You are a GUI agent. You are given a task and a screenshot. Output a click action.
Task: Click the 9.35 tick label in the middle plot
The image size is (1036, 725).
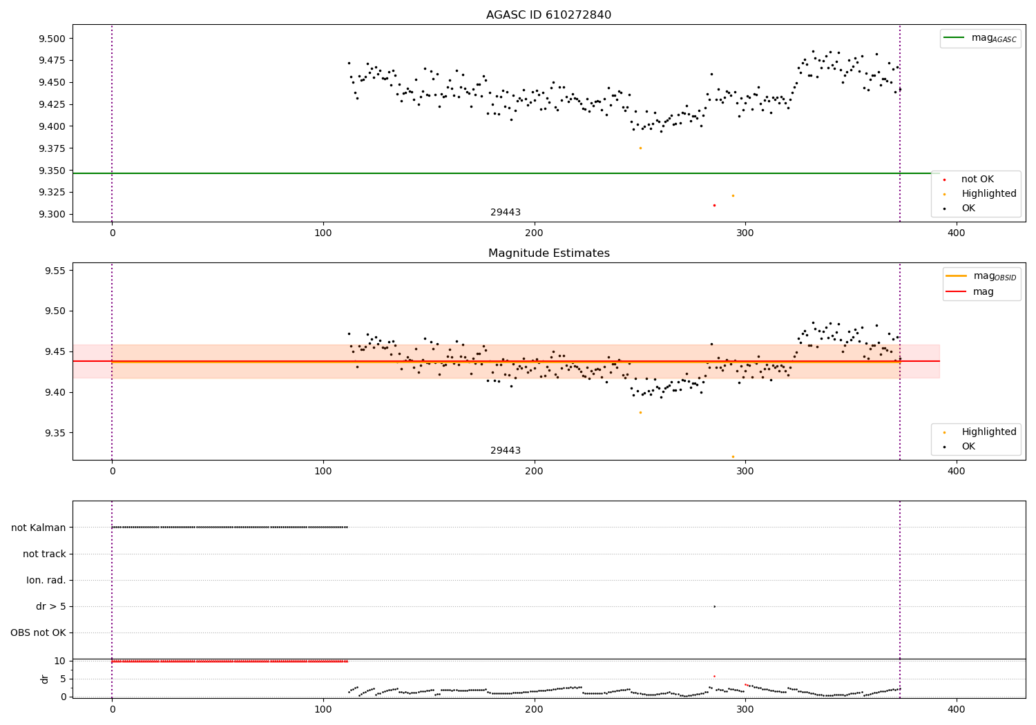pos(55,433)
